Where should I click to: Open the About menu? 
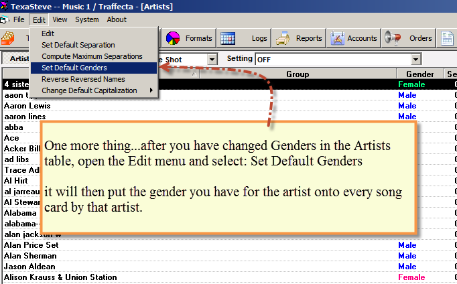click(x=117, y=19)
